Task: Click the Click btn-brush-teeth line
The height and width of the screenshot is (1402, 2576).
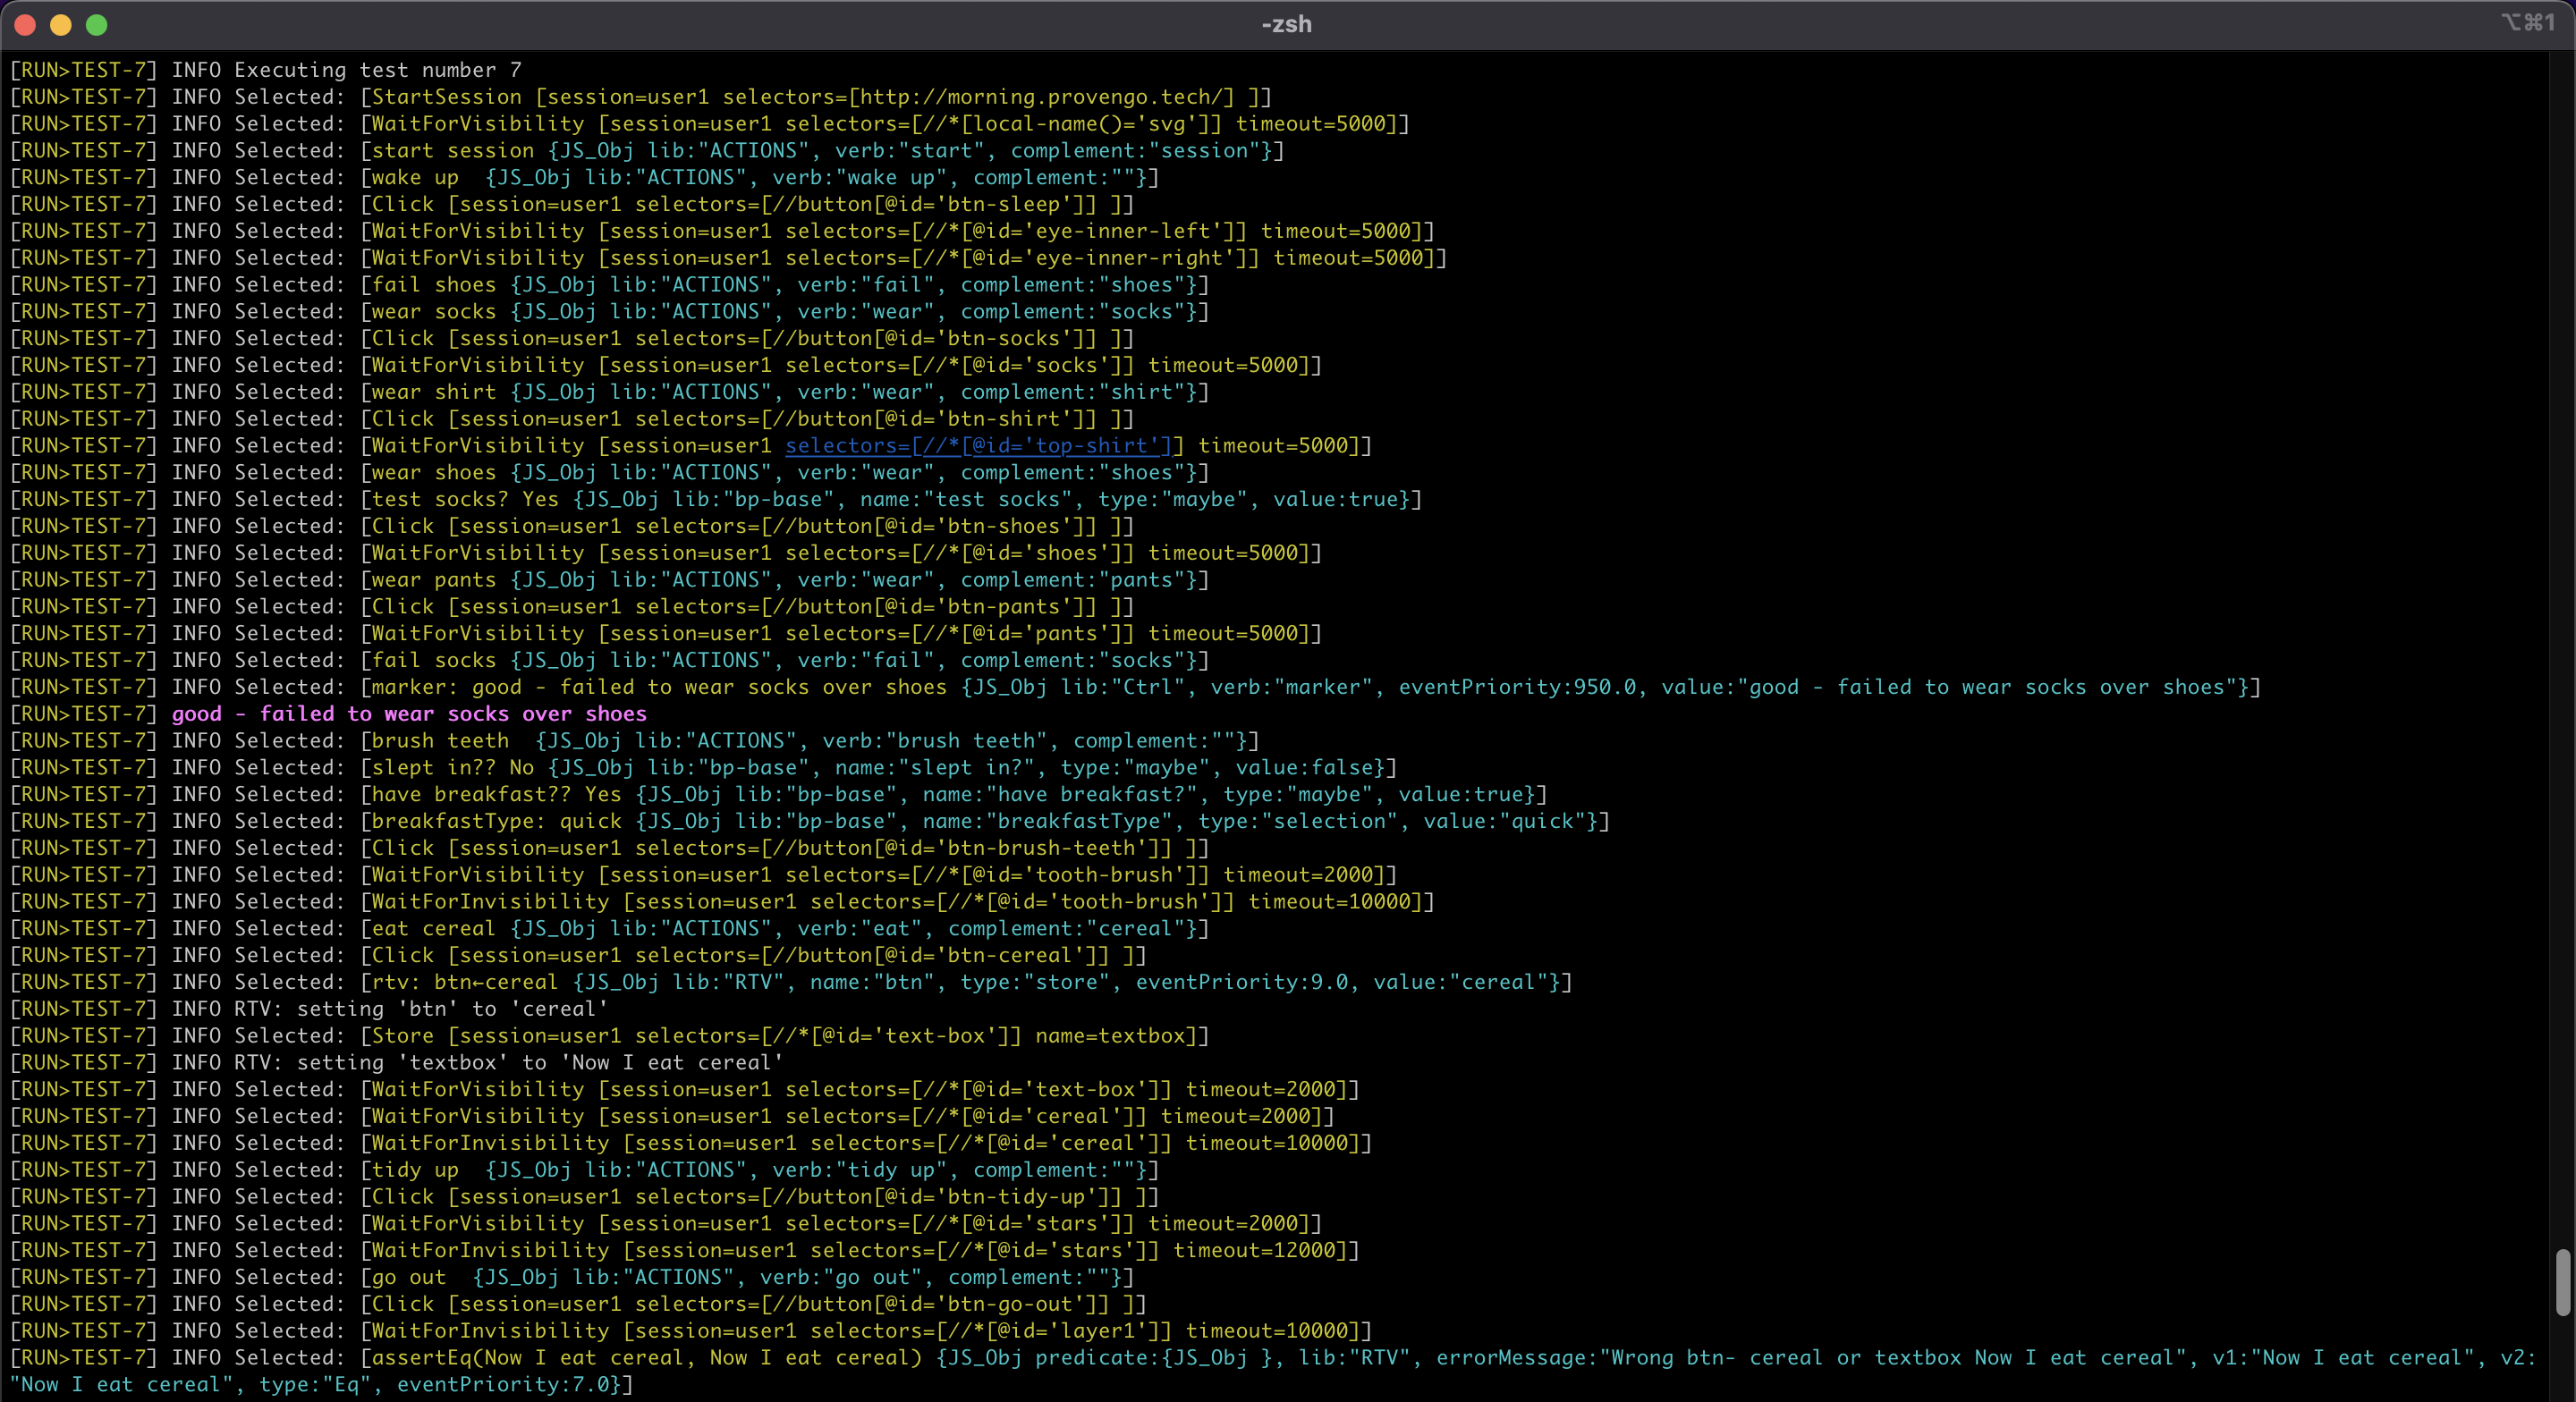Action: 610,849
